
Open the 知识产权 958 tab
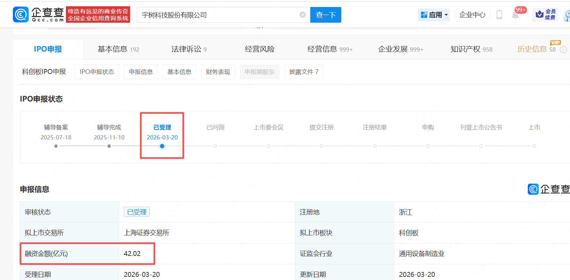[471, 49]
